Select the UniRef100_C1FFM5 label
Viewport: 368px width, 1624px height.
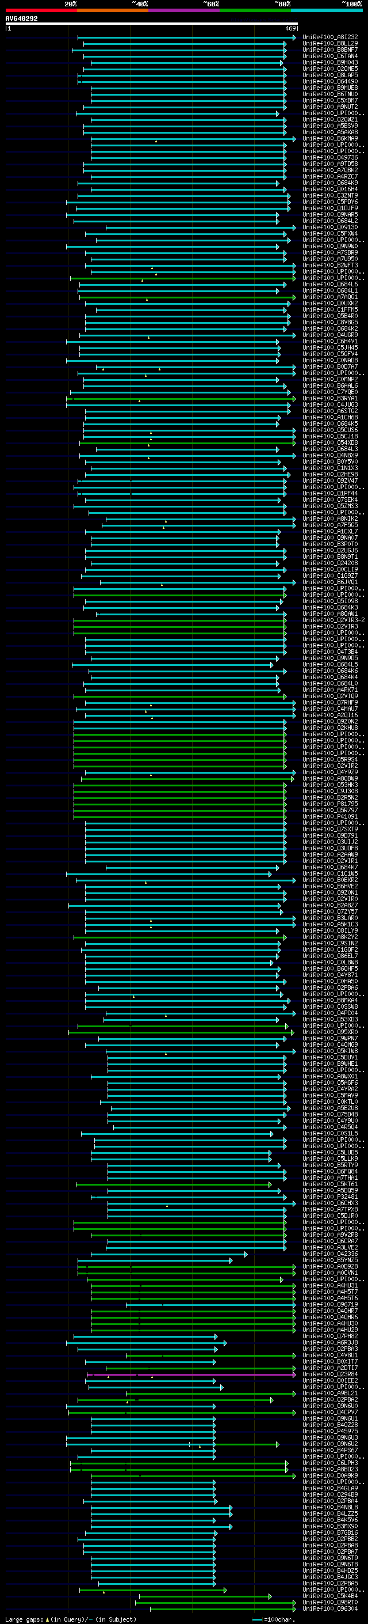(x=330, y=309)
